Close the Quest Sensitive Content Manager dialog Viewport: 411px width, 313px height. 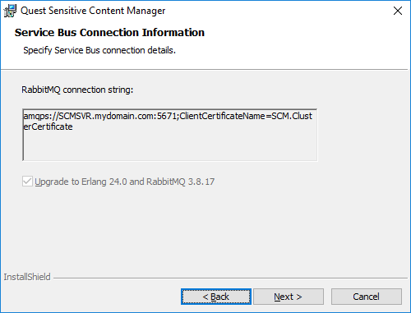[x=398, y=11]
